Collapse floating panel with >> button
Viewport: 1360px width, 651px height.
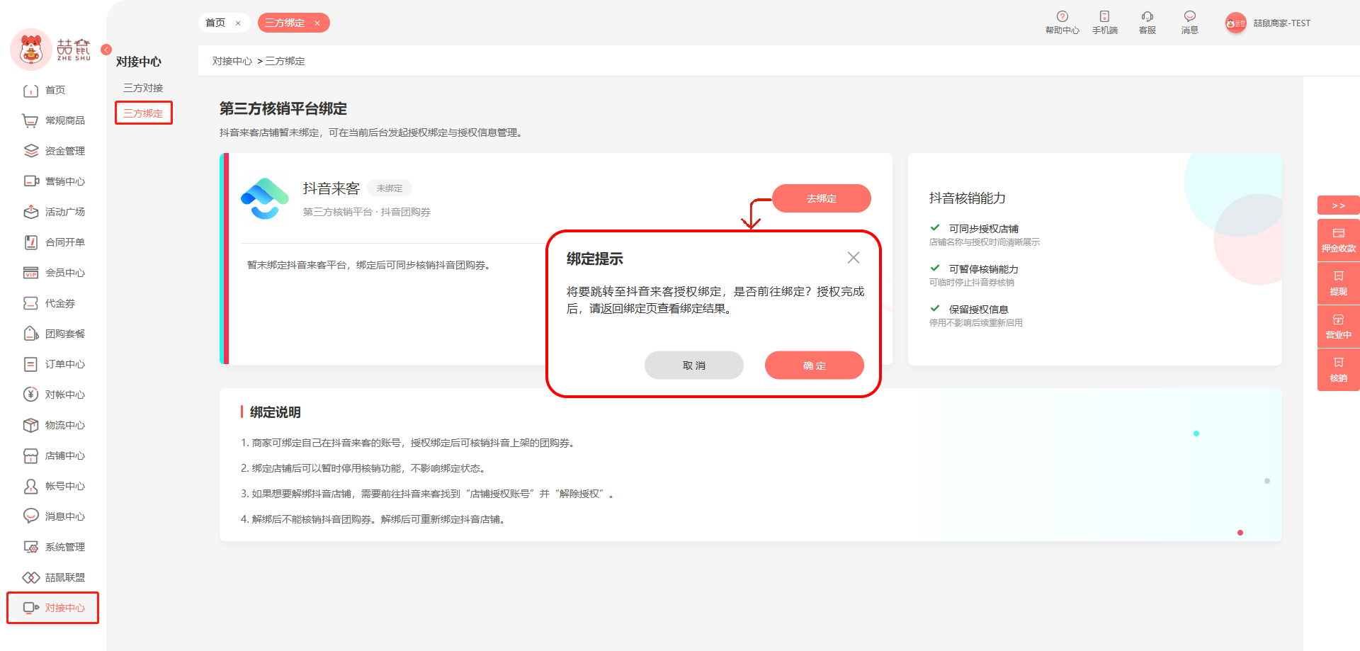1338,205
